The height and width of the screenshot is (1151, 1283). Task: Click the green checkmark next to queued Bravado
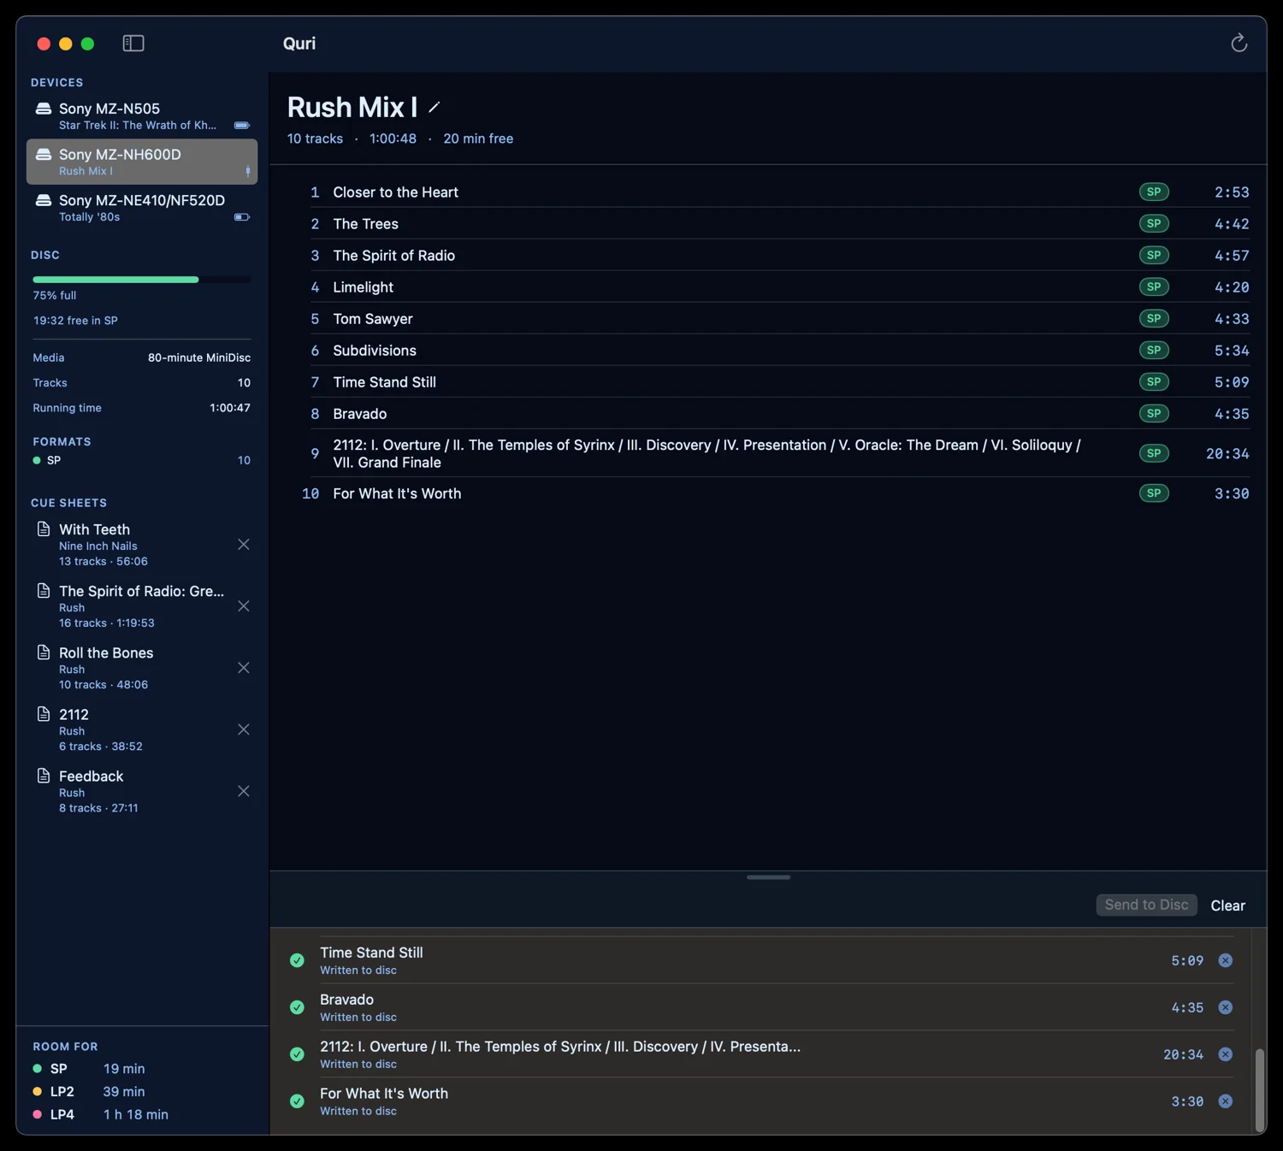297,1007
